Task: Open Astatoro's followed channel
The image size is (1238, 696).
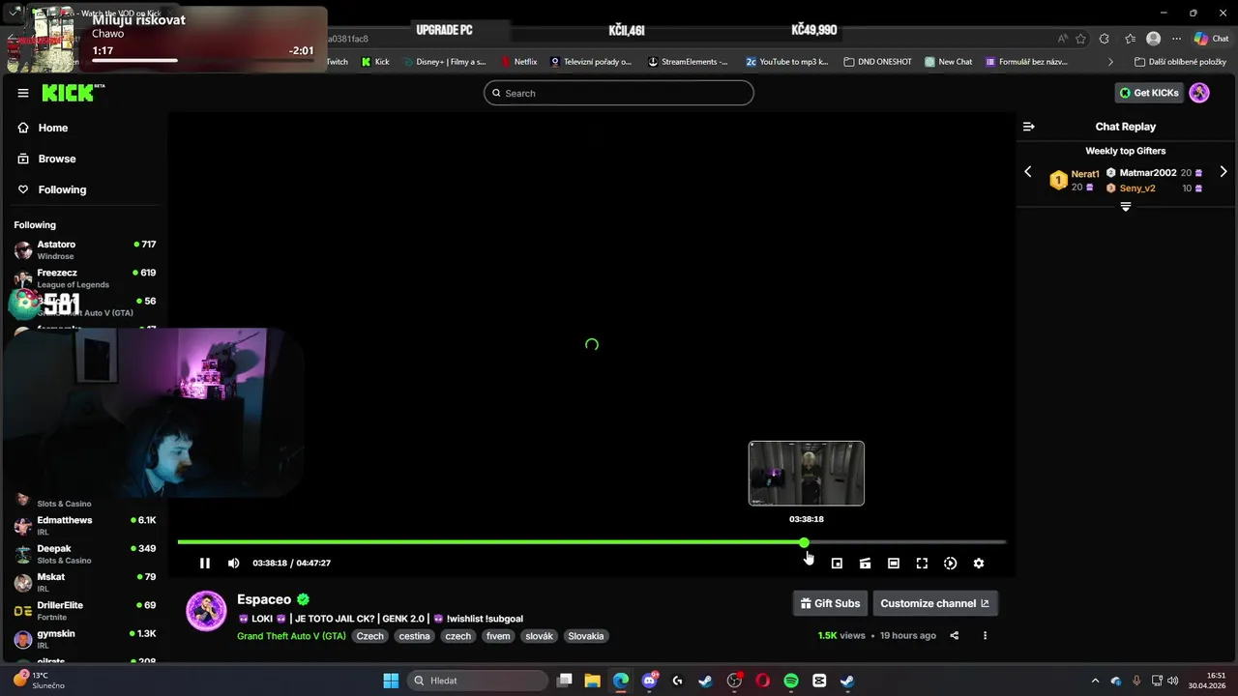Action: click(x=84, y=250)
